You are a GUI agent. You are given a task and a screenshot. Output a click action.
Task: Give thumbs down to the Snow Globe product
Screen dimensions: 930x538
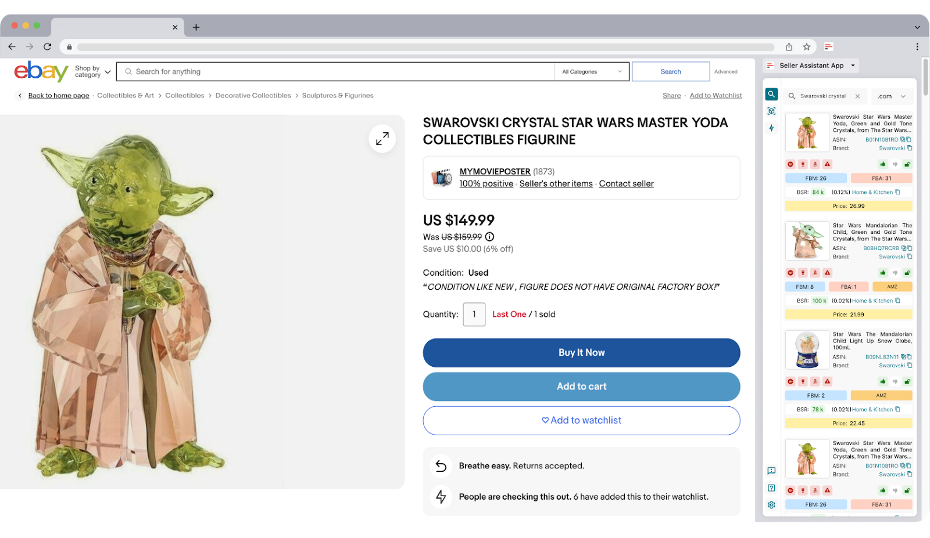pos(894,381)
